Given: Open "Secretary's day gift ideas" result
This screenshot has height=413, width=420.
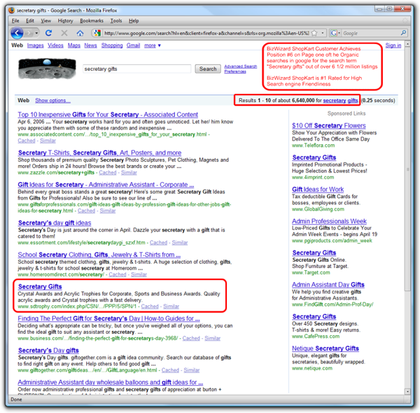Looking at the screenshot, I should coord(55,223).
